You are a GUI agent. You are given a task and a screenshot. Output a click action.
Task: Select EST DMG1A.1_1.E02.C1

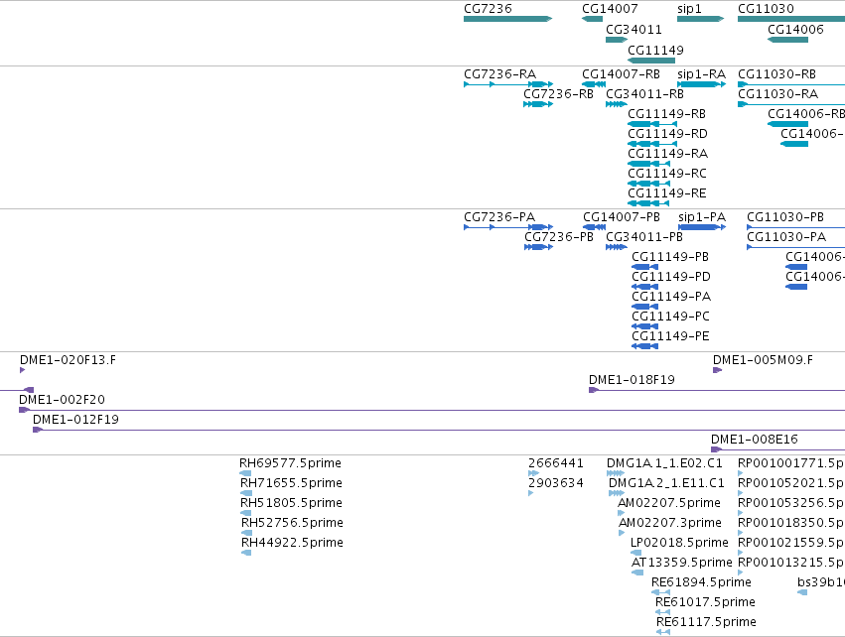click(x=616, y=473)
